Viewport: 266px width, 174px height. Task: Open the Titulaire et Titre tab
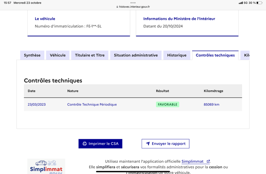[x=90, y=55]
